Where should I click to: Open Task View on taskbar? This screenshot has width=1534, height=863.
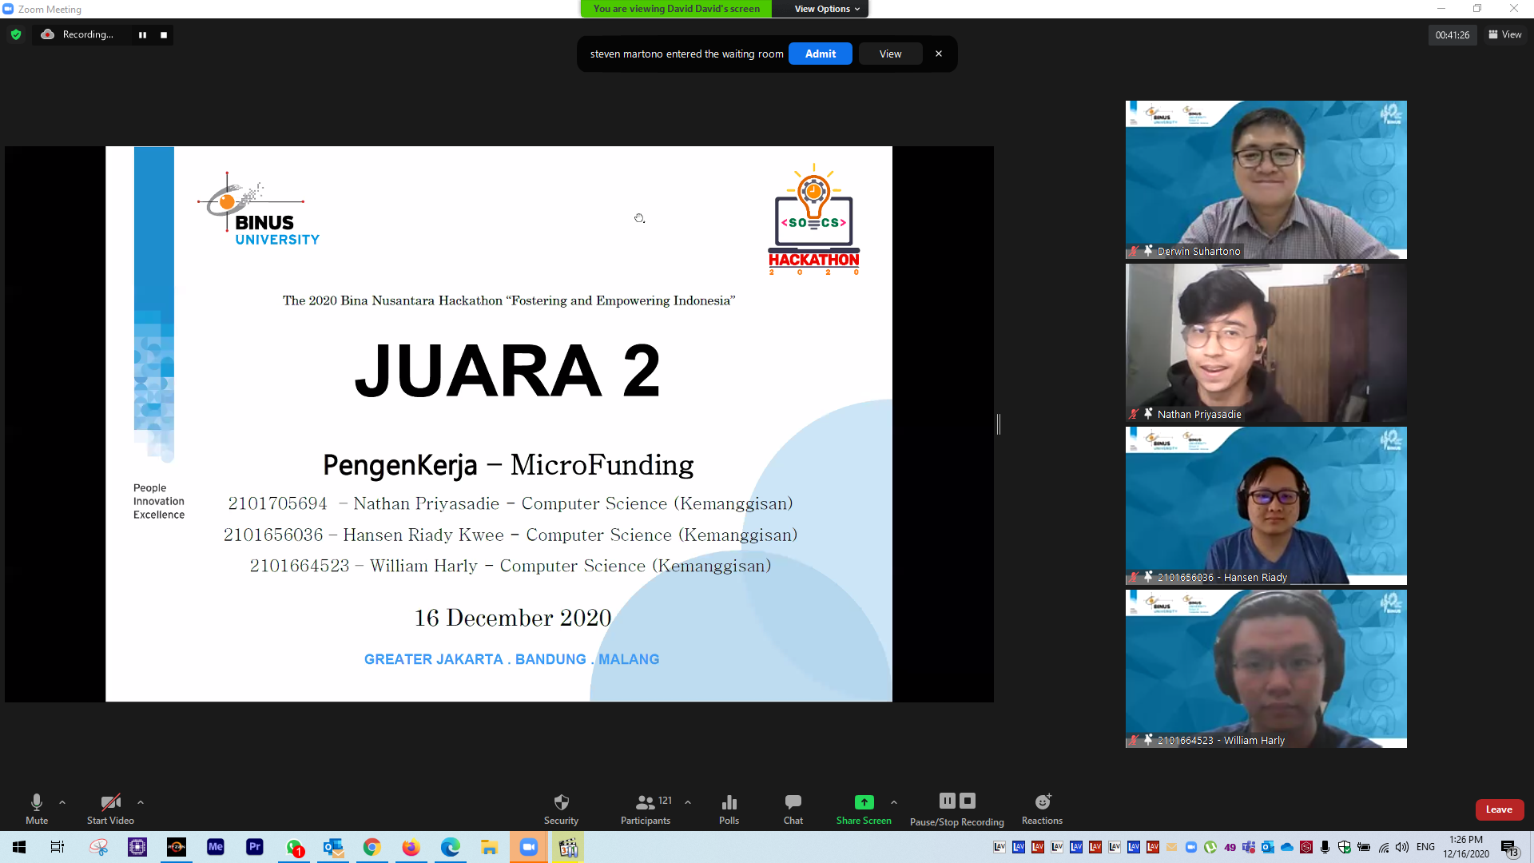click(x=58, y=847)
